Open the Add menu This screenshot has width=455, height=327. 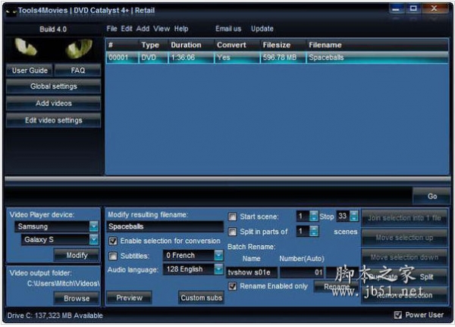pyautogui.click(x=143, y=29)
